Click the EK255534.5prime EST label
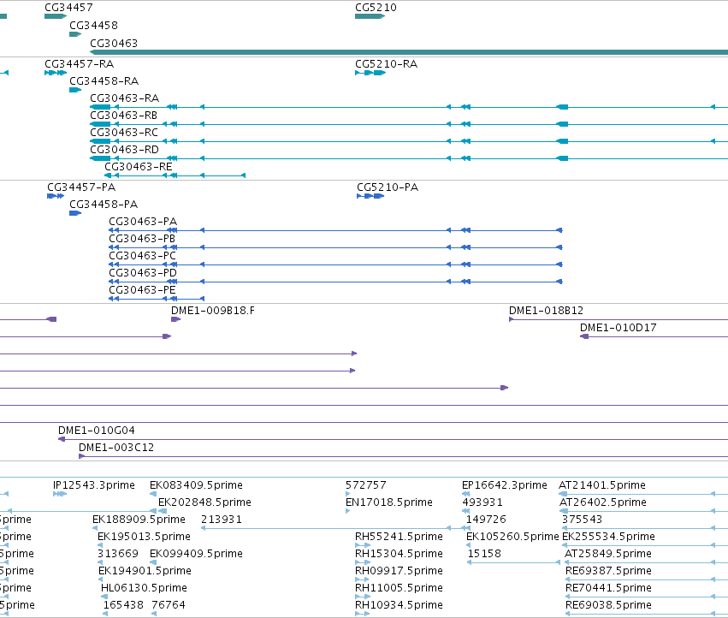This screenshot has width=728, height=618. 608,537
